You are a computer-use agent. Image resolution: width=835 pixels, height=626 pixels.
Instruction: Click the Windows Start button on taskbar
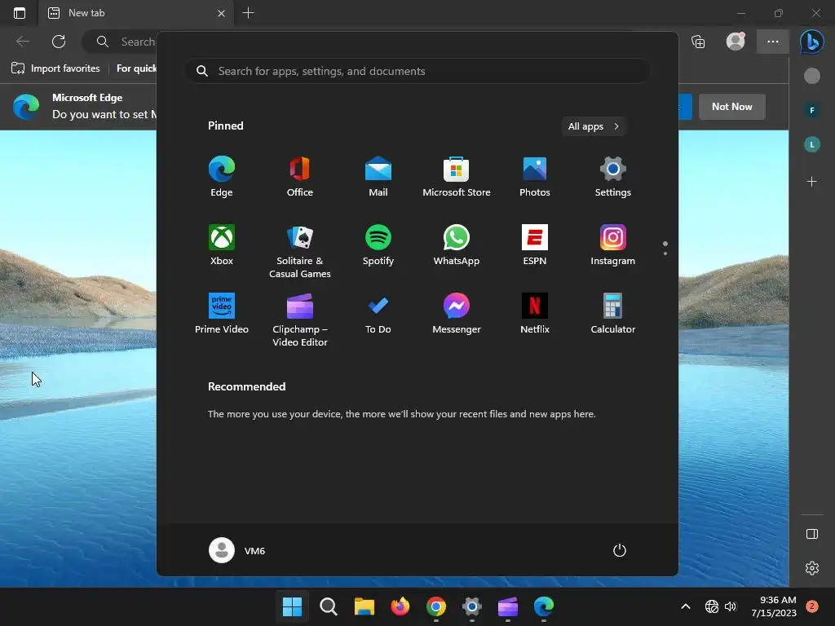click(x=292, y=606)
